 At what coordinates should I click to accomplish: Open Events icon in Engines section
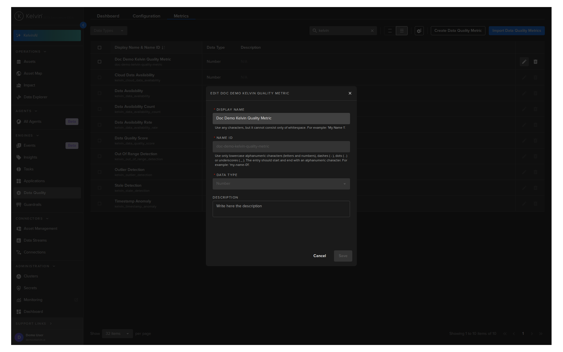[19, 145]
